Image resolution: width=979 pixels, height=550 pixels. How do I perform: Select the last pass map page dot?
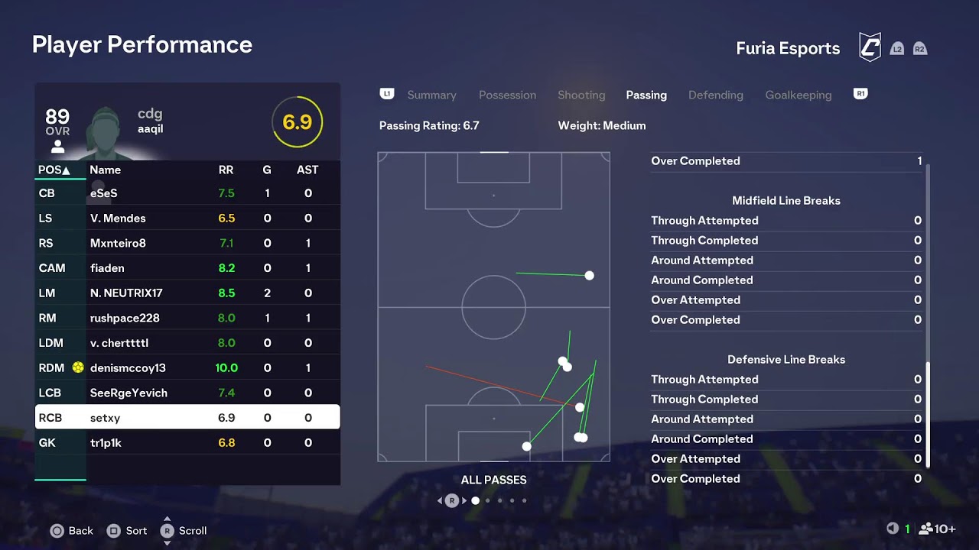click(x=524, y=501)
